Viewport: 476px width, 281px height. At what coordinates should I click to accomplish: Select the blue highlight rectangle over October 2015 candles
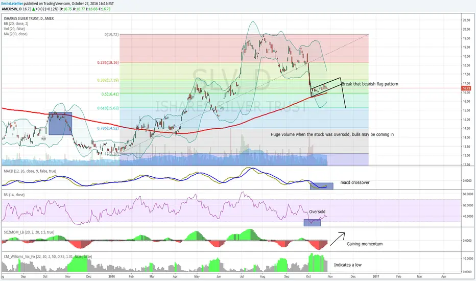[60, 123]
